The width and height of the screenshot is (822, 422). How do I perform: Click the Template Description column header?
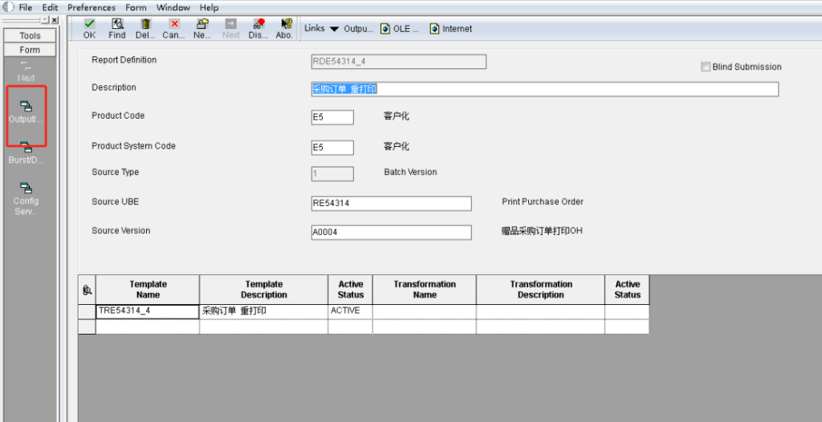coord(263,290)
